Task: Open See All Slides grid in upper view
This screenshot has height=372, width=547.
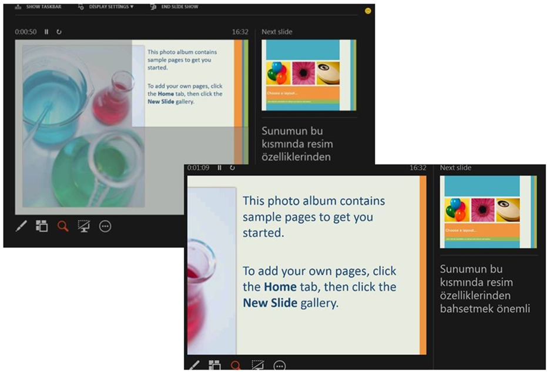Action: click(42, 226)
